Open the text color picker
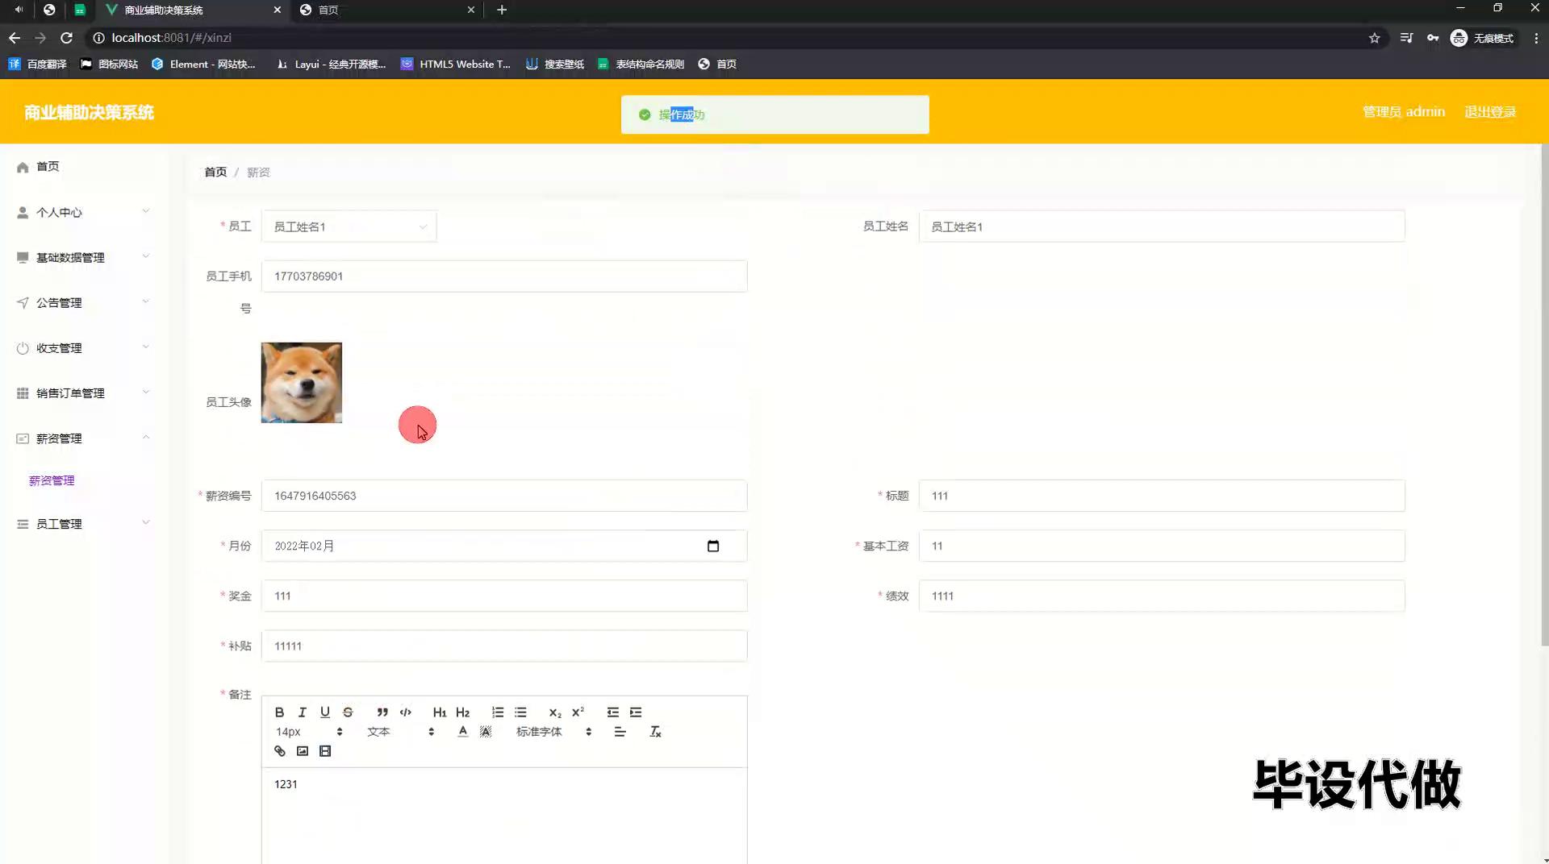 (462, 732)
